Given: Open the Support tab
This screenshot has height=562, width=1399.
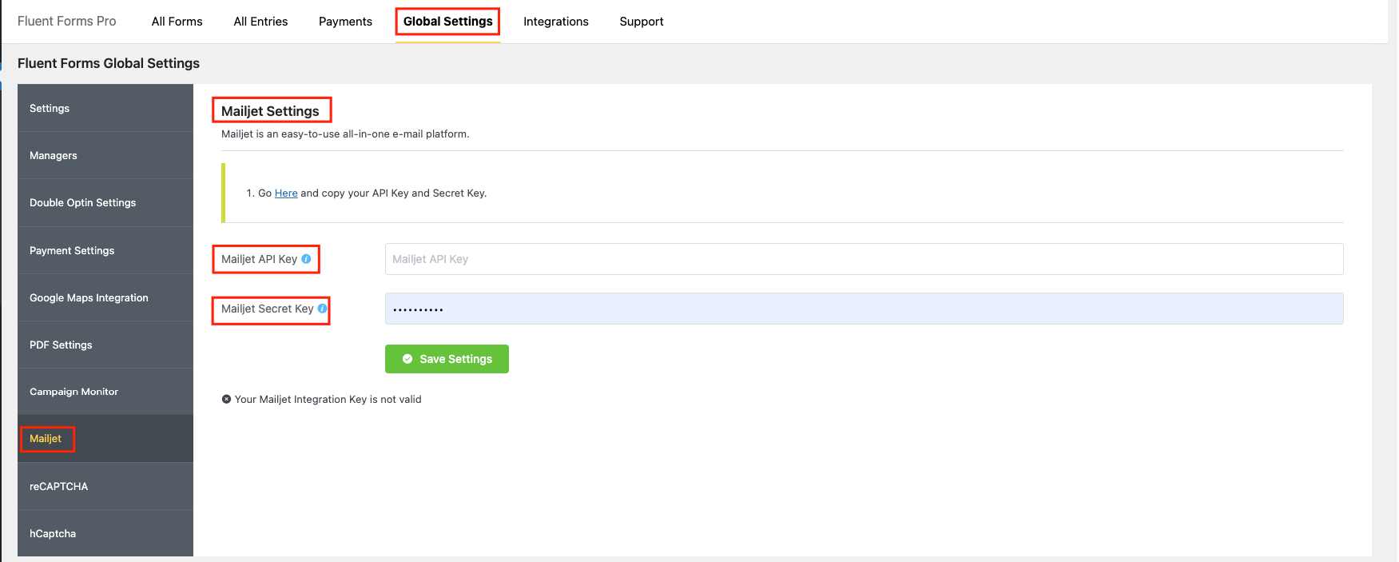Looking at the screenshot, I should pos(642,22).
